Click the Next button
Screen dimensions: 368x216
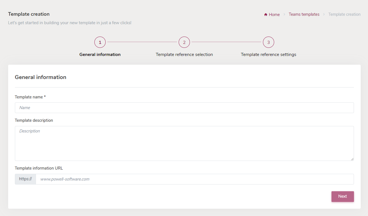coord(343,197)
